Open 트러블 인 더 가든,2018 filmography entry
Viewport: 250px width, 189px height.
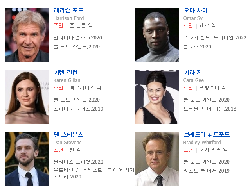pyautogui.click(x=210, y=109)
